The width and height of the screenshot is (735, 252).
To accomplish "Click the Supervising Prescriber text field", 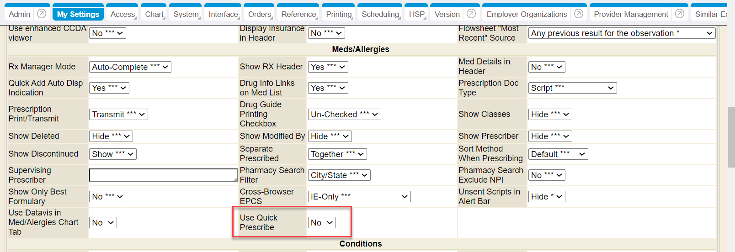I will pyautogui.click(x=163, y=175).
